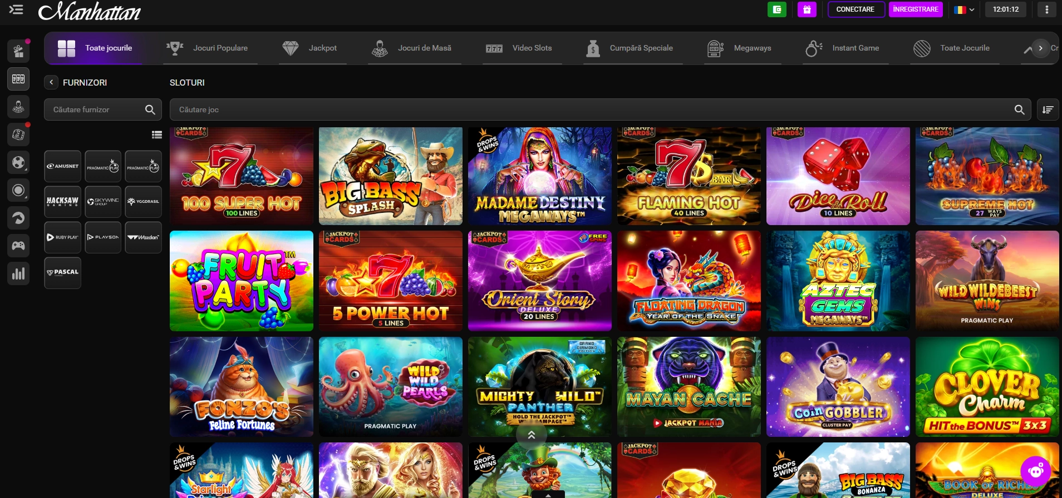Open the Big Bass Splash game
1062x498 pixels.
point(391,176)
